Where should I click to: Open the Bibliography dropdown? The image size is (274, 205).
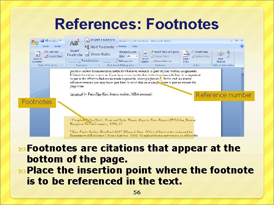126,61
